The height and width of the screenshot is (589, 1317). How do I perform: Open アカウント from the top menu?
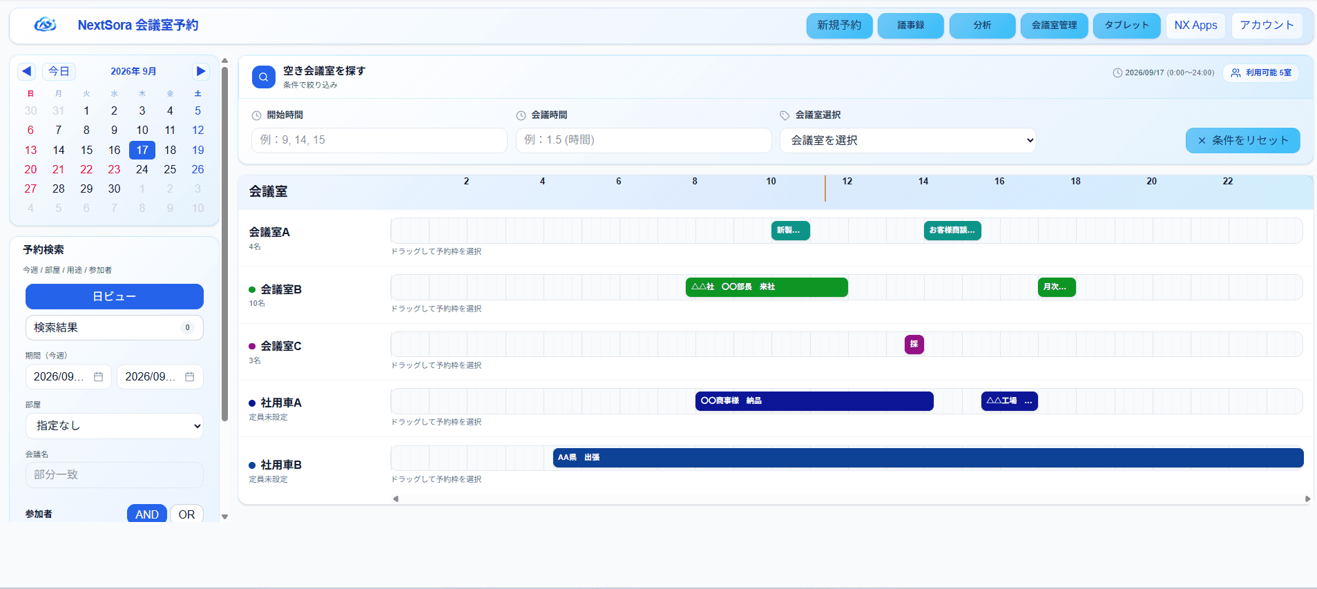1267,26
